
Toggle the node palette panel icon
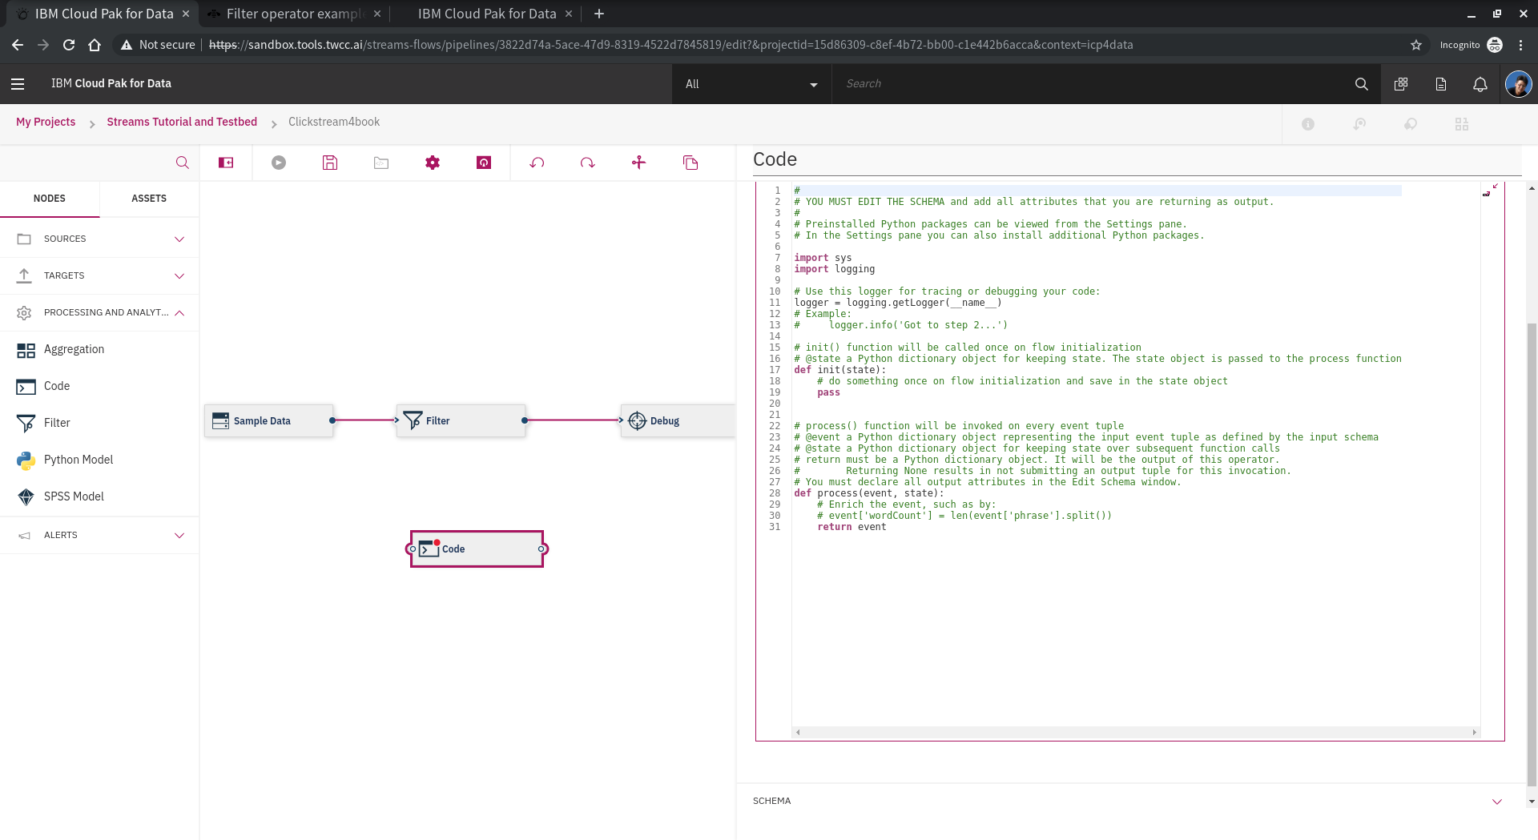[226, 163]
